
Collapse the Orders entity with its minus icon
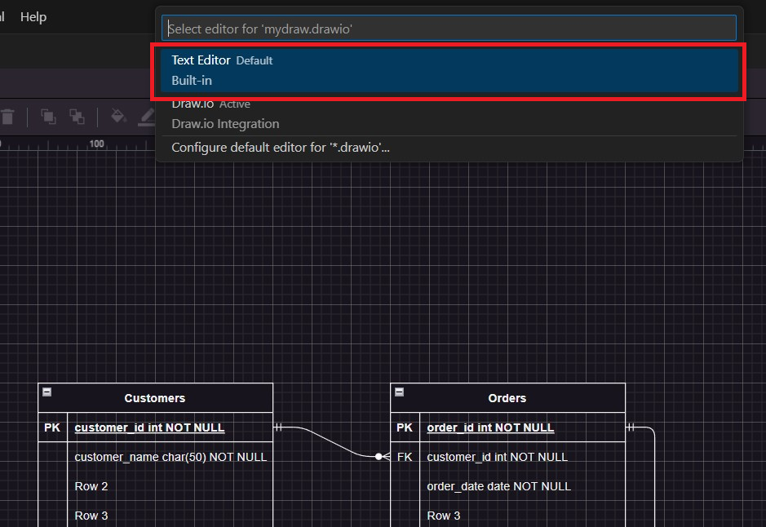[399, 392]
